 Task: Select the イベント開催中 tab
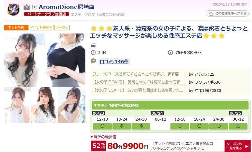[x=41, y=28]
